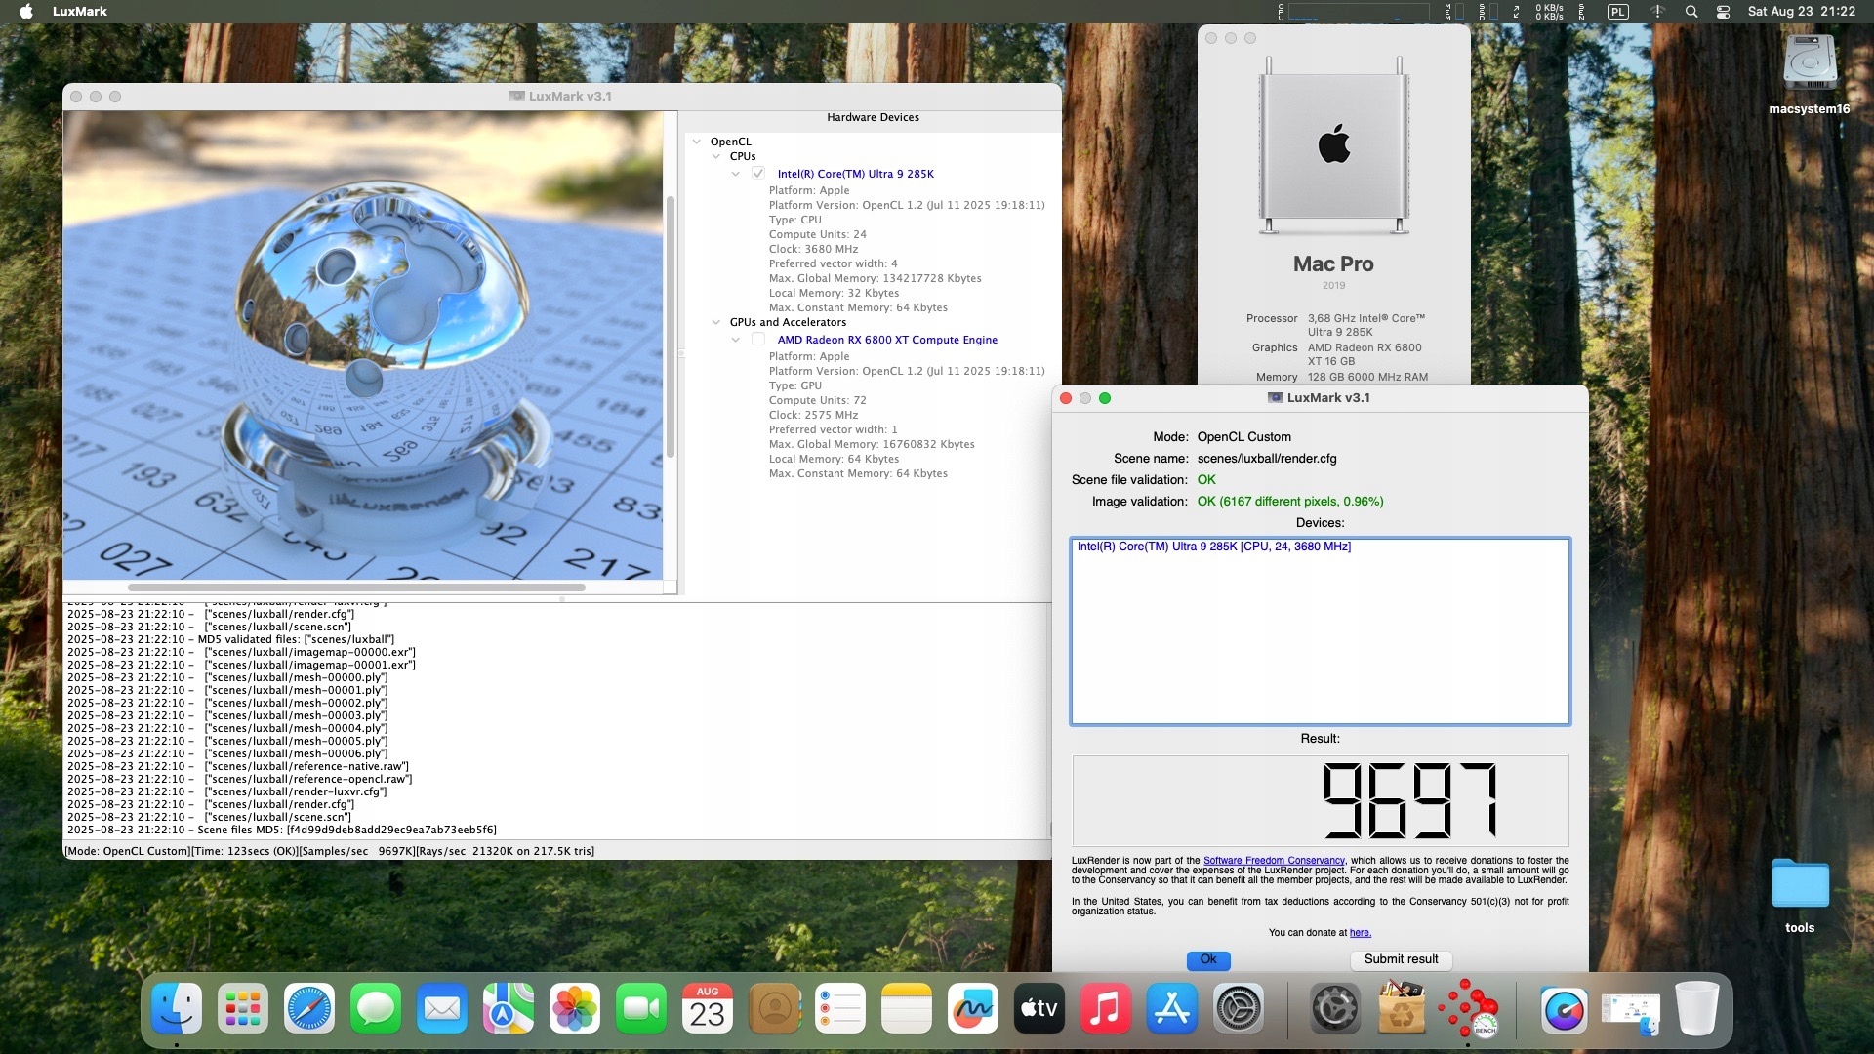Click the render view horizontal scrollbar

pos(356,588)
